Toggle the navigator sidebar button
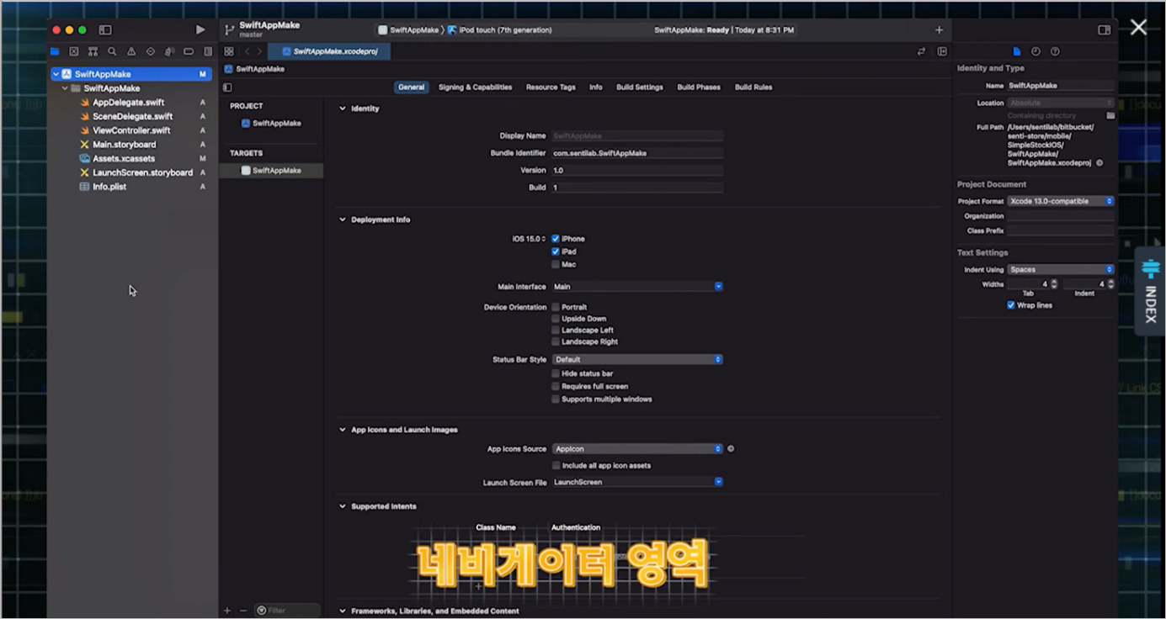This screenshot has height=619, width=1166. [105, 29]
